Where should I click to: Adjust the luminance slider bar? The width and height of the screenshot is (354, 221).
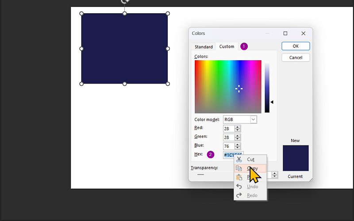[x=267, y=87]
